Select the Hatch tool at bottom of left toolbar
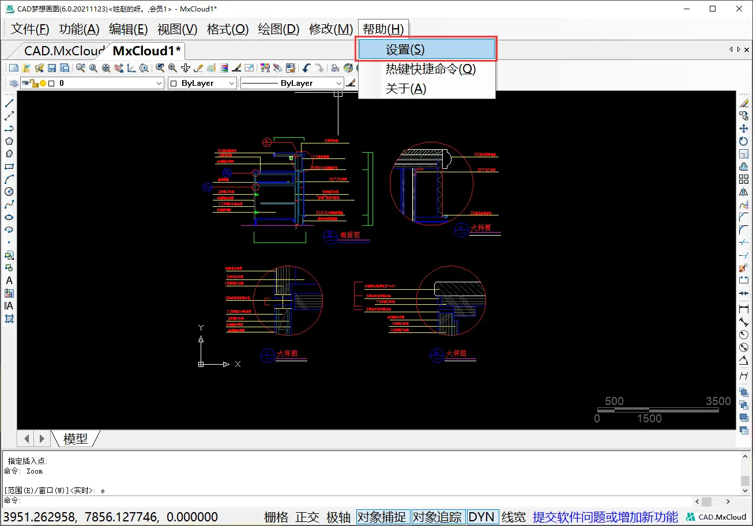753x526 pixels. [9, 319]
